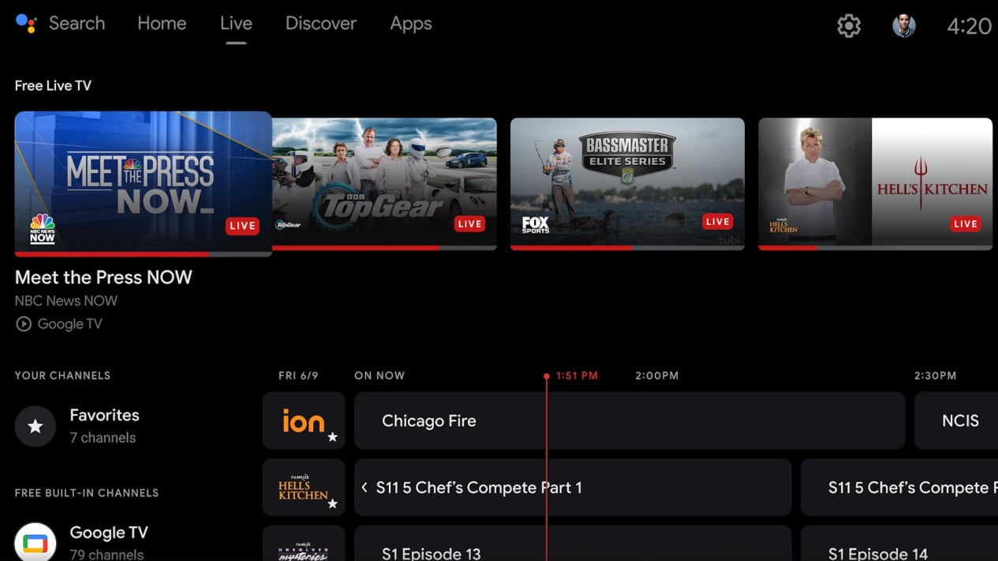998x561 pixels.
Task: Click the "NBC News NOW" subtitle
Action: click(x=66, y=301)
